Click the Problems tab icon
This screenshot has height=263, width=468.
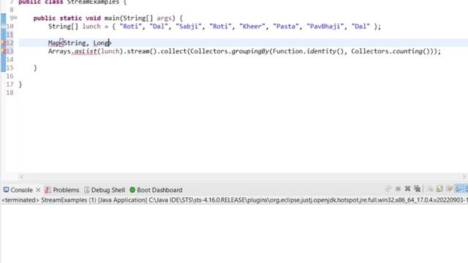pyautogui.click(x=48, y=190)
